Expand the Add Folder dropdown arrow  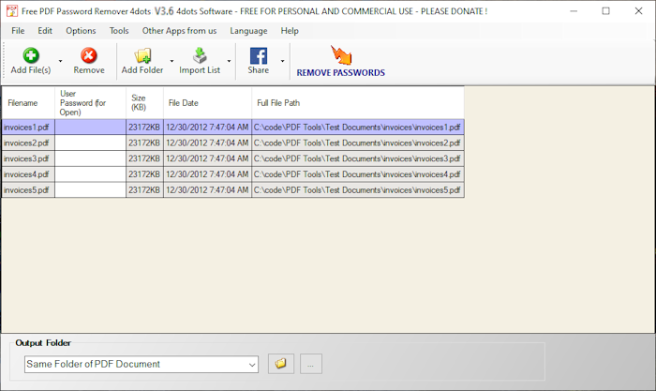coord(171,62)
